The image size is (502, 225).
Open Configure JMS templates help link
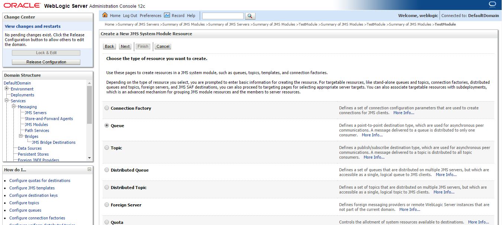32,188
